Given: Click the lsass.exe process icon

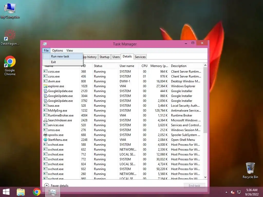Looking at the screenshot, I should click(x=45, y=105).
